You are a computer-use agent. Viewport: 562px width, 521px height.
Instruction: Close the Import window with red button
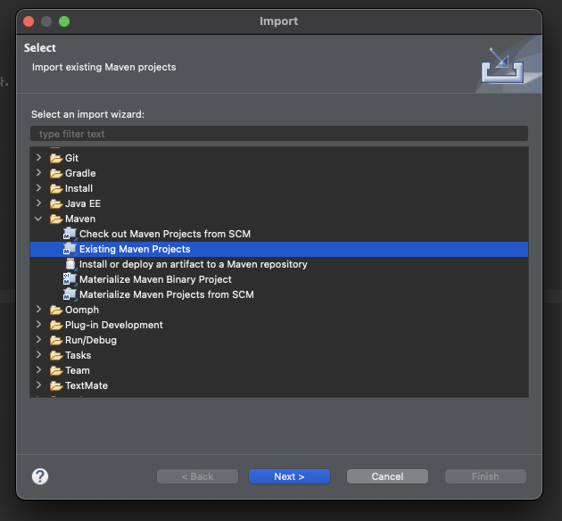pyautogui.click(x=29, y=21)
